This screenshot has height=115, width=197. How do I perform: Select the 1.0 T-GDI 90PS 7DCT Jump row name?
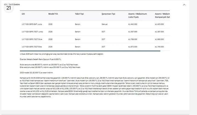(x=32, y=32)
